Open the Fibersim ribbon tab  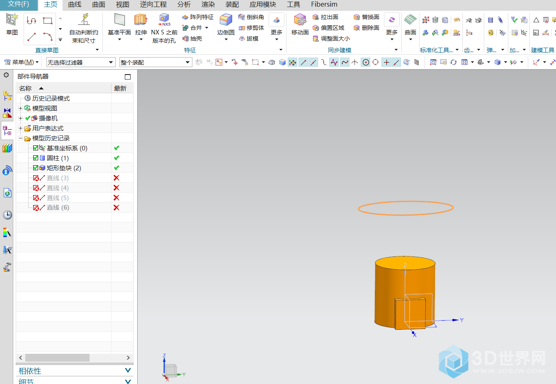coord(324,5)
